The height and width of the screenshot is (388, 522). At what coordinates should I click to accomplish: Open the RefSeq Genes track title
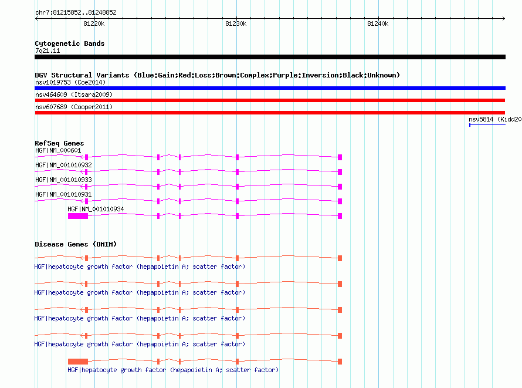59,143
